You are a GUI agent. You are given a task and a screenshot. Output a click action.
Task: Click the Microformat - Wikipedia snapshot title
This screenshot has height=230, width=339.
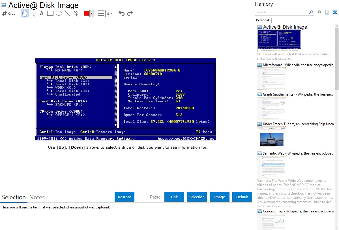[x=298, y=65]
